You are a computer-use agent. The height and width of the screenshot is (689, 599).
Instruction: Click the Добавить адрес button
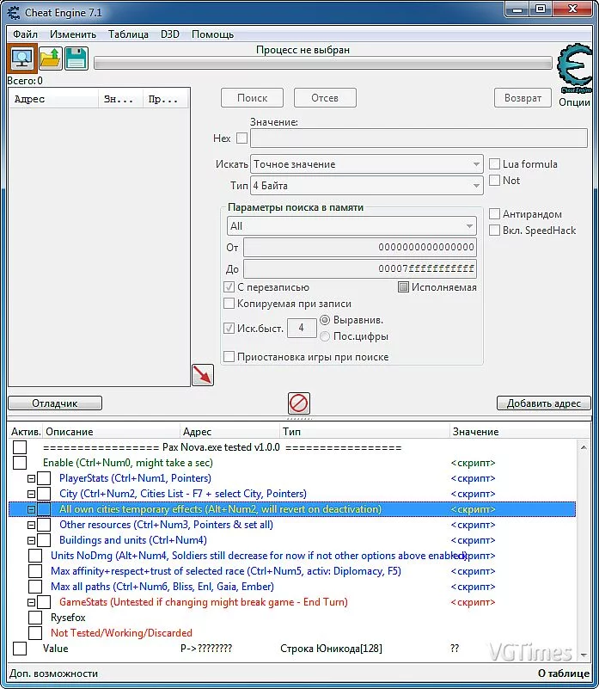[544, 403]
